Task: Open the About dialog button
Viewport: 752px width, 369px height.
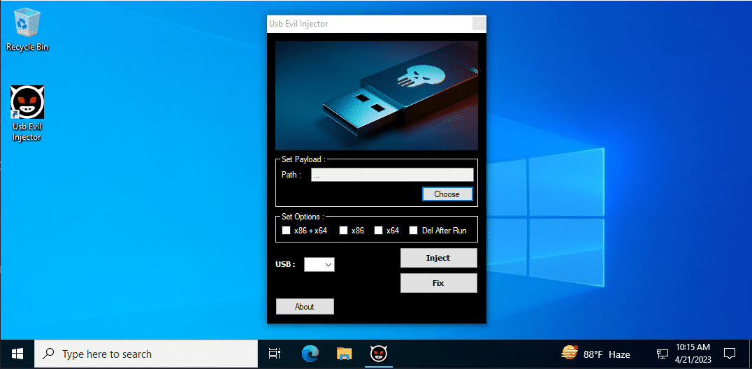Action: coord(305,307)
